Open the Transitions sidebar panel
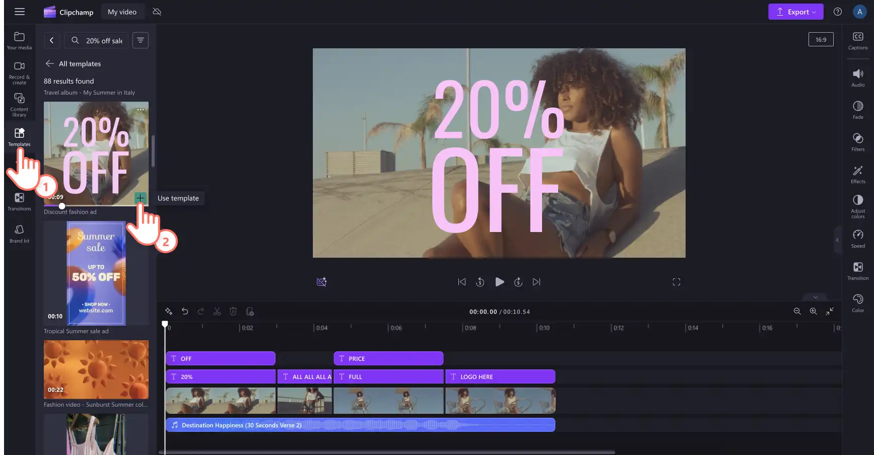 tap(19, 202)
